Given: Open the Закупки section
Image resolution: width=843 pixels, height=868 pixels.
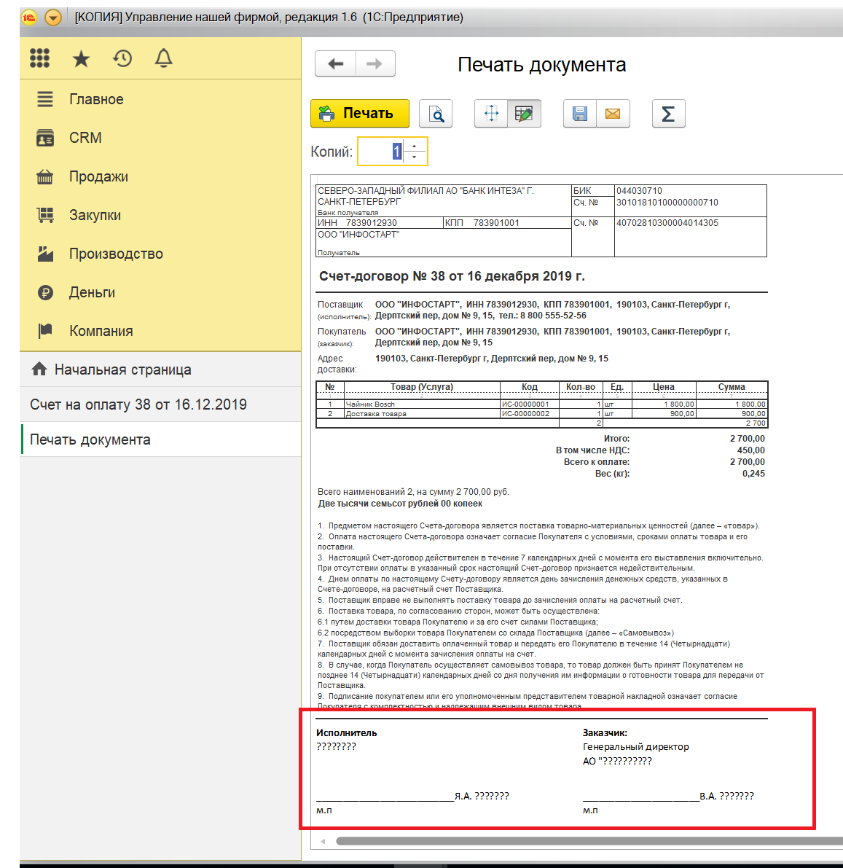Looking at the screenshot, I should point(160,215).
